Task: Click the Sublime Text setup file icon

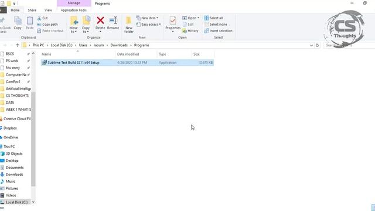Action: 45,63
